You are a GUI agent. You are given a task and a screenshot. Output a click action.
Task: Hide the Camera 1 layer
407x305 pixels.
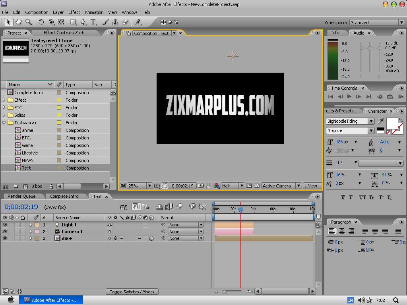pyautogui.click(x=5, y=232)
